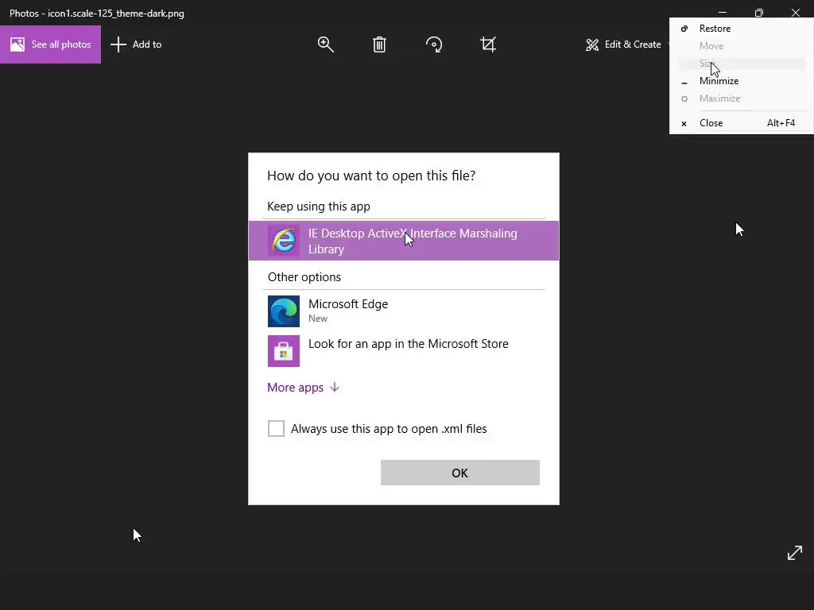
Task: Select Minimize in the window menu
Action: pyautogui.click(x=742, y=81)
